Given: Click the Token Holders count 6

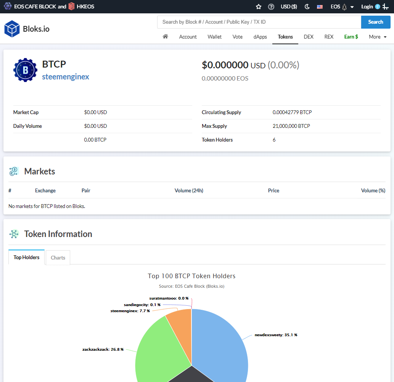Looking at the screenshot, I should [x=274, y=140].
